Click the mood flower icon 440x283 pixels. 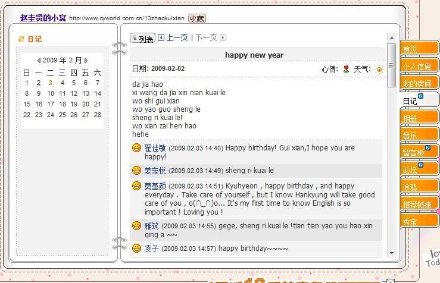[347, 69]
